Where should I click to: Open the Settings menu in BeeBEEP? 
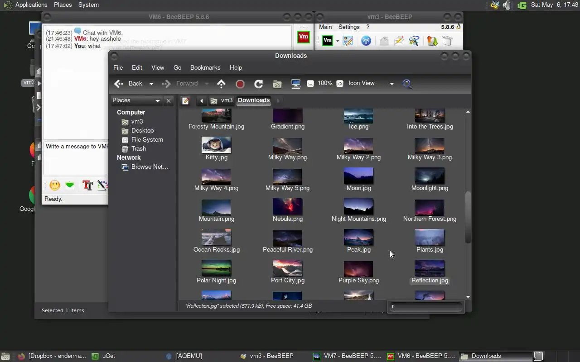coord(348,27)
